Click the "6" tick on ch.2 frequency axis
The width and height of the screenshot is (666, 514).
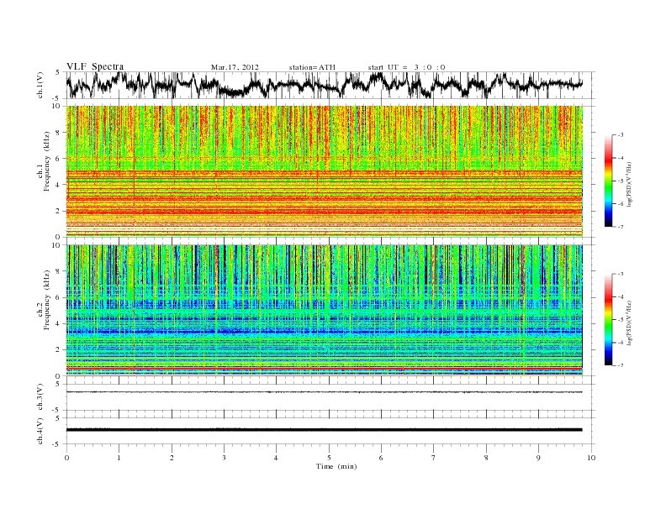click(x=59, y=297)
